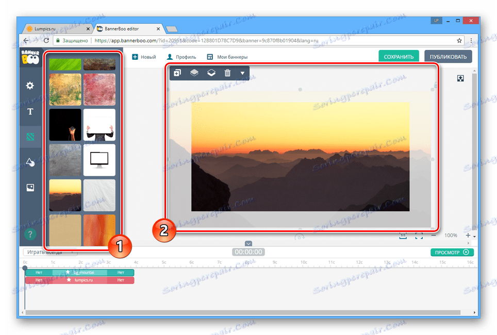Select yellow-green grunge background thumbnail
The image size is (497, 335).
(x=65, y=89)
